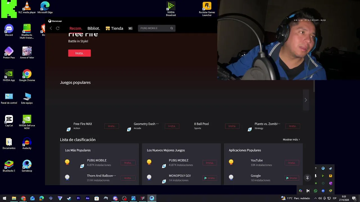
Task: Install Geometry Dash game
Action: [172, 126]
